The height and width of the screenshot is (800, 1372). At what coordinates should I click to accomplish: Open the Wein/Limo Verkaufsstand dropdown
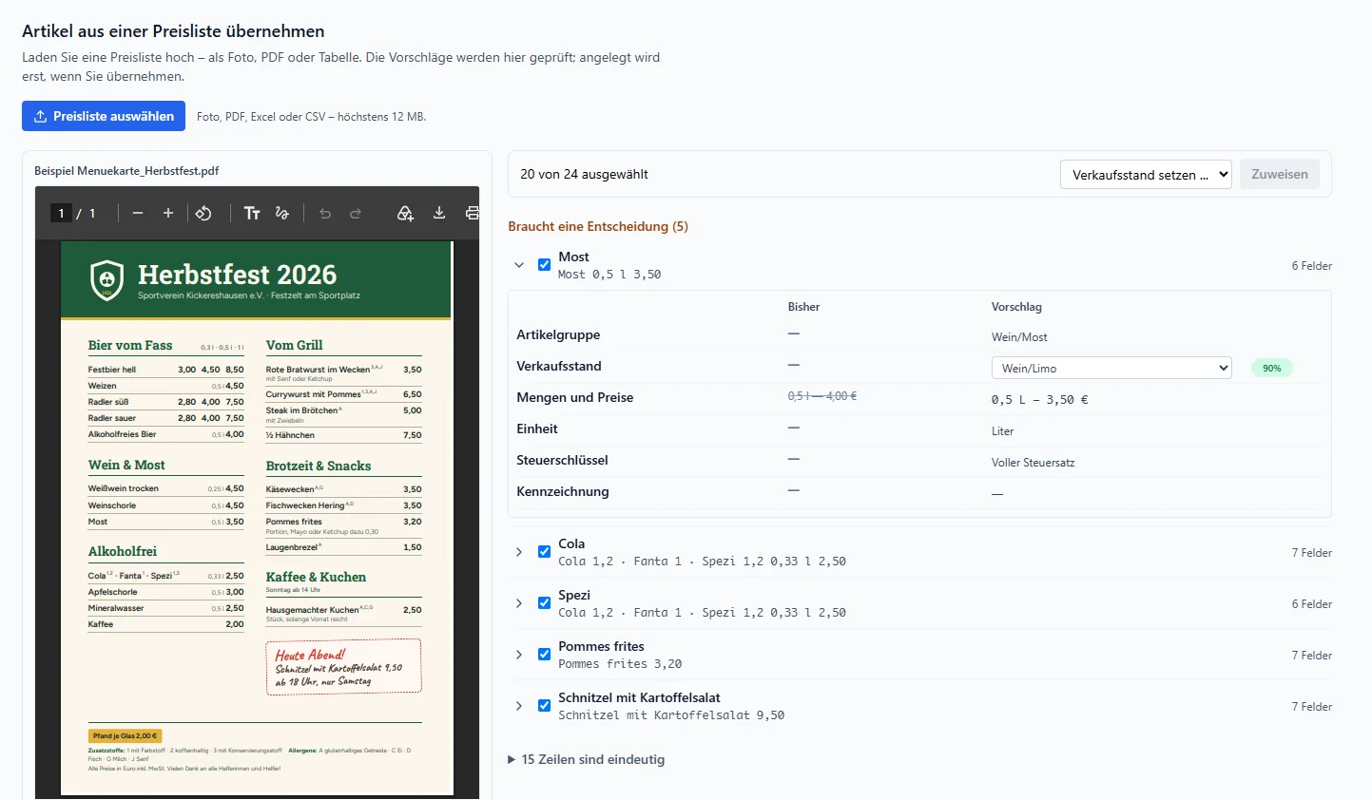pyautogui.click(x=1111, y=368)
